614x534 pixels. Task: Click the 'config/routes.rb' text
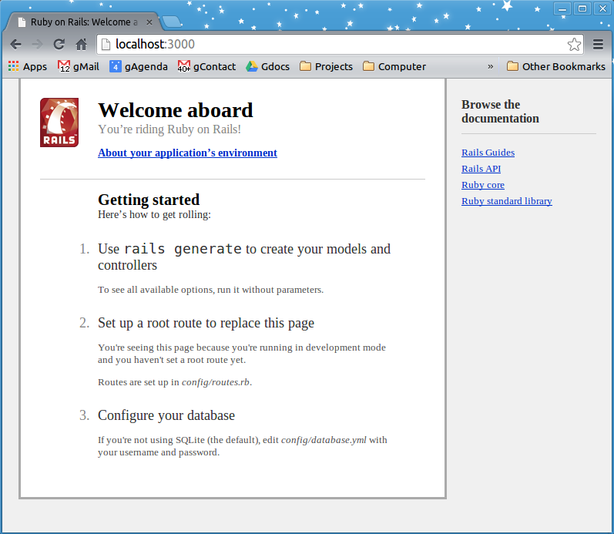tap(216, 382)
